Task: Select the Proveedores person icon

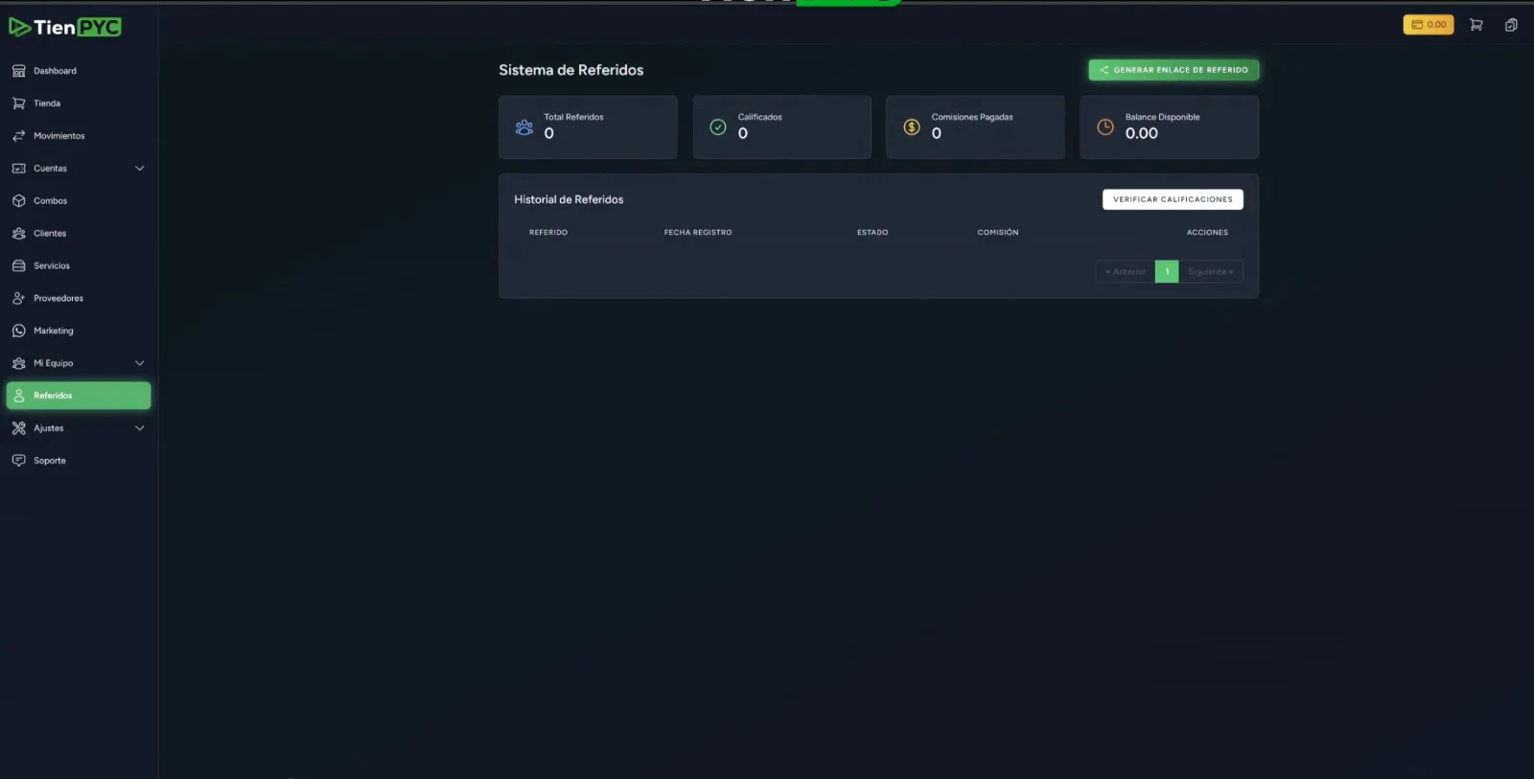Action: pos(18,299)
